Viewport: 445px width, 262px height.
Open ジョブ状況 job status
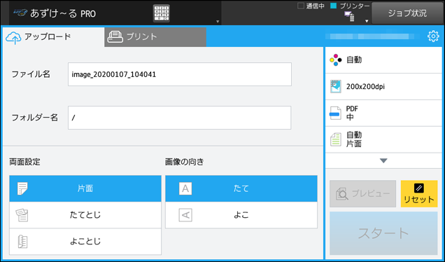tap(407, 13)
